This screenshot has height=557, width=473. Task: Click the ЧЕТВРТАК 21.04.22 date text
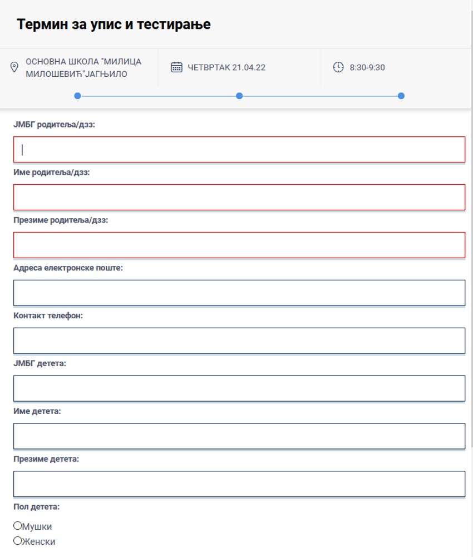pos(226,68)
